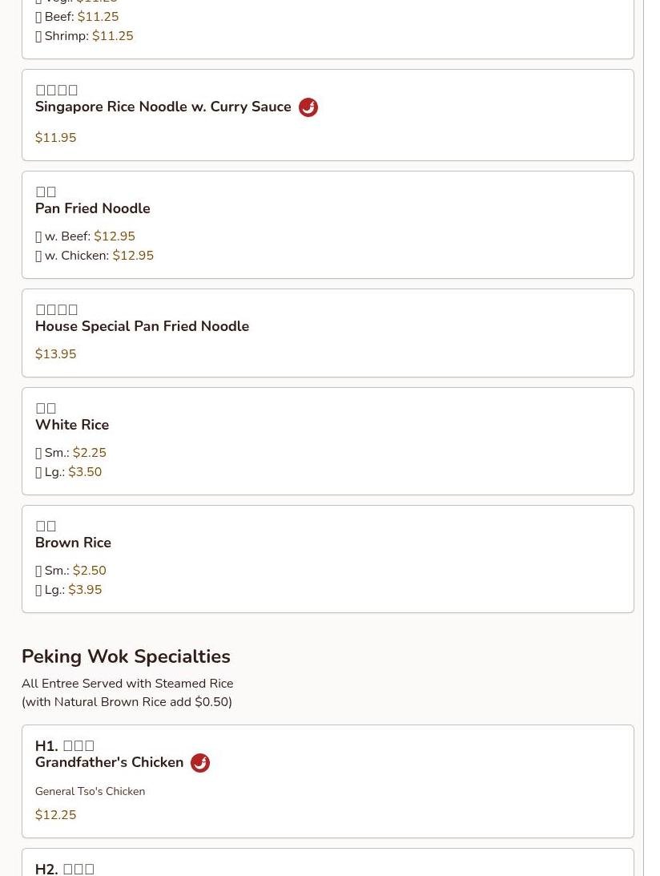Image resolution: width=660 pixels, height=876 pixels.
Task: Click the spicy chili icon next to Grandfather's Chicken
Action: (200, 763)
